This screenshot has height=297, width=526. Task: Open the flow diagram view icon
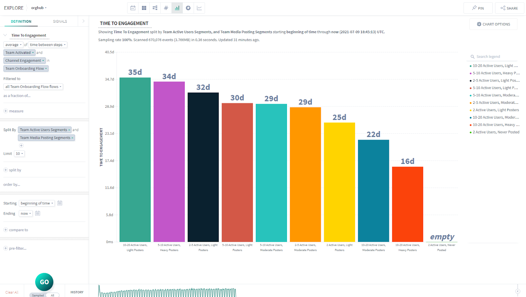(x=155, y=8)
